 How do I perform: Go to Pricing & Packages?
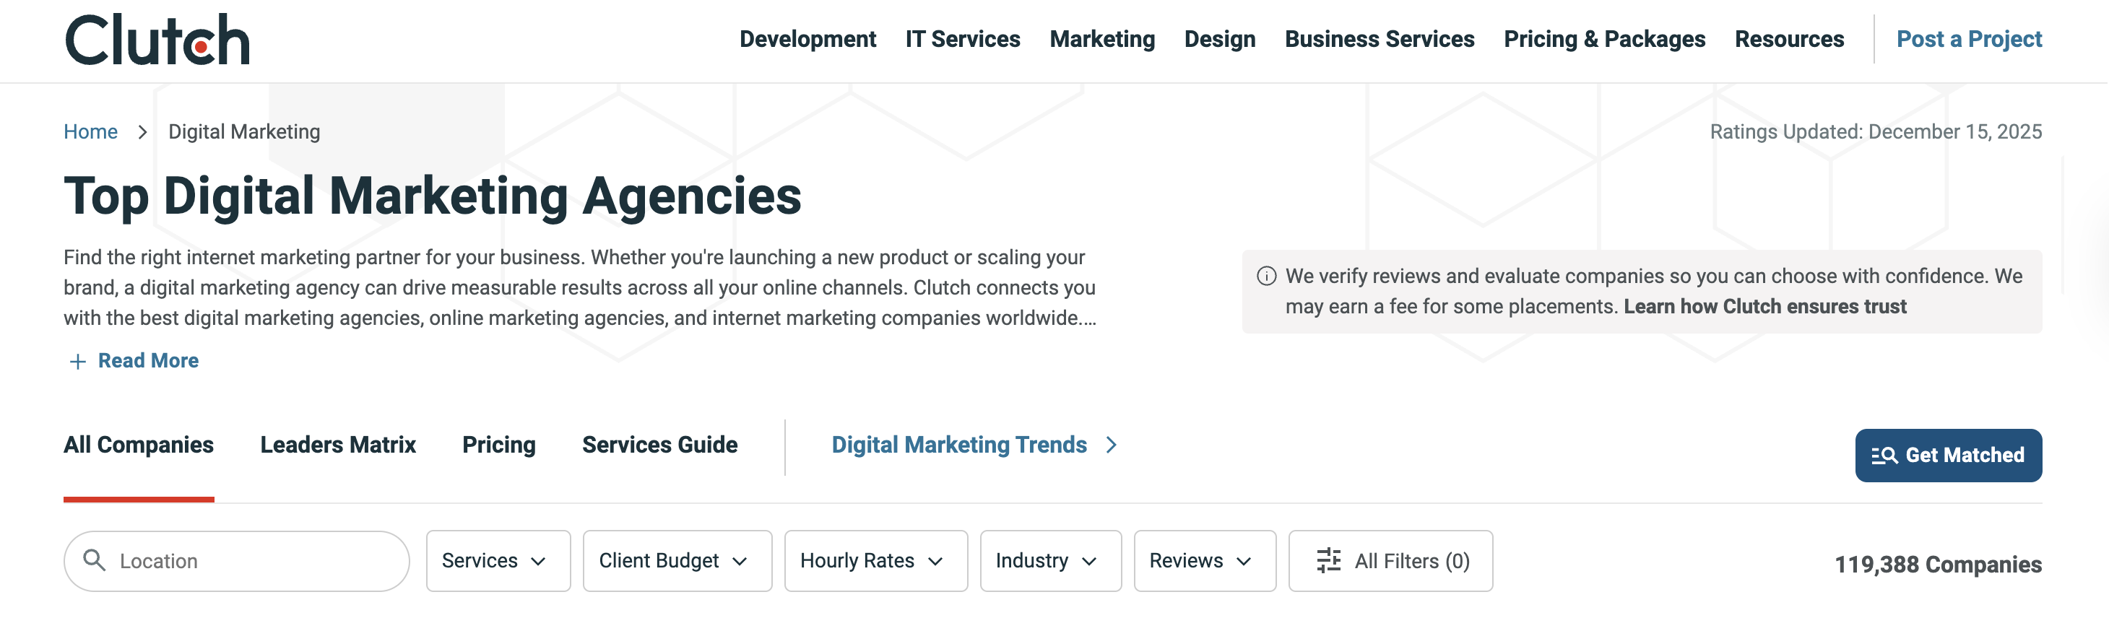[x=1604, y=38]
